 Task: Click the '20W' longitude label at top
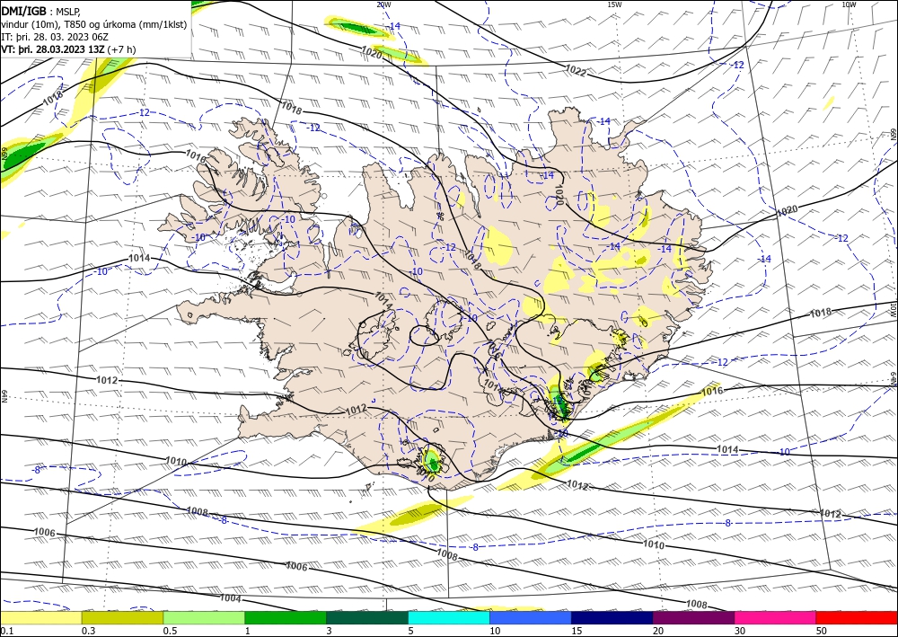(x=383, y=4)
